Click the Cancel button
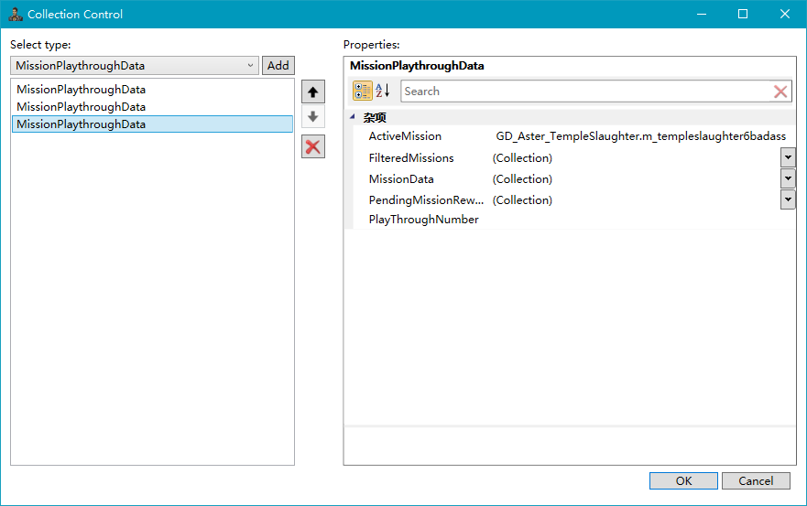807x506 pixels. 756,480
